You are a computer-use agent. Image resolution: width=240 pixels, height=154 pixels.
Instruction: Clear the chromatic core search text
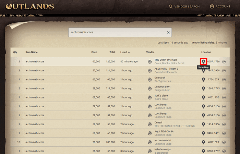coord(168,33)
